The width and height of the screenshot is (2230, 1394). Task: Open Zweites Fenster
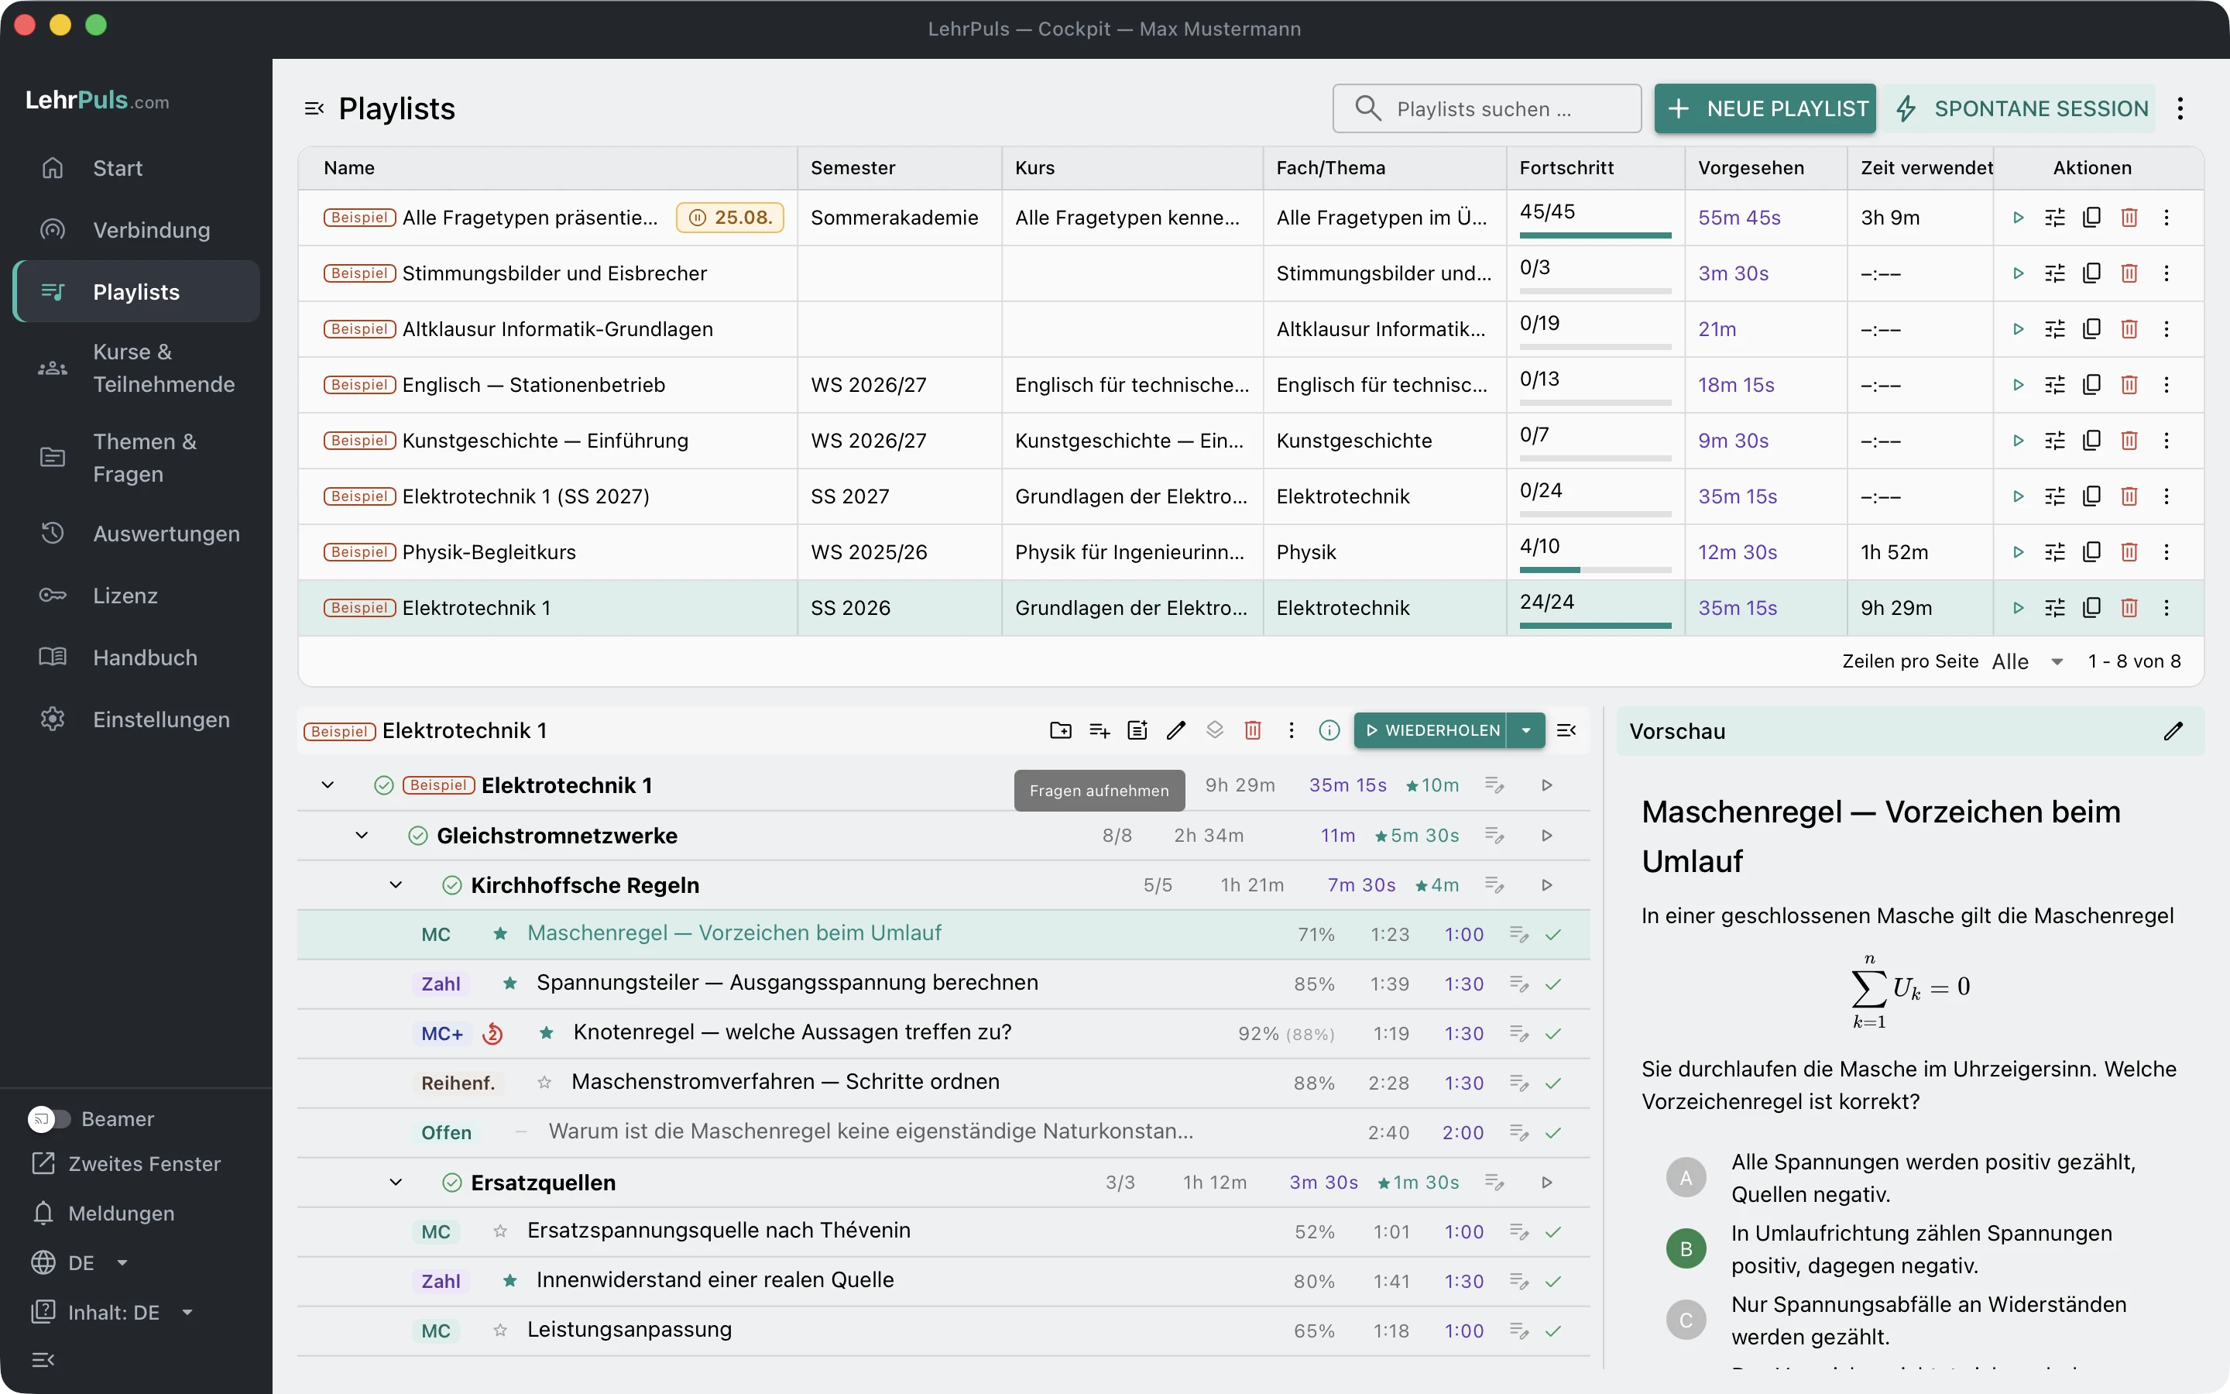(x=126, y=1163)
